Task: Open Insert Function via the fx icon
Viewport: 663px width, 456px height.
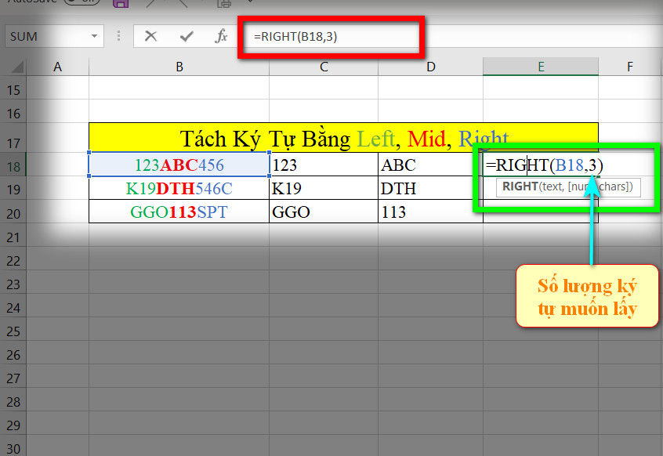Action: click(221, 36)
